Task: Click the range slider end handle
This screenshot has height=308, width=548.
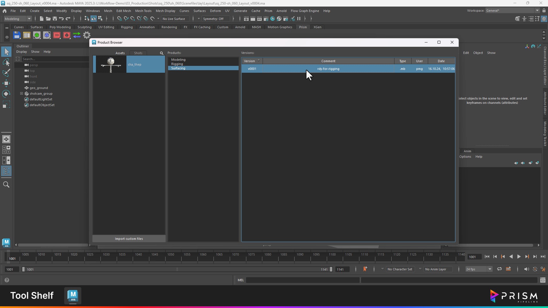Action: (331, 269)
